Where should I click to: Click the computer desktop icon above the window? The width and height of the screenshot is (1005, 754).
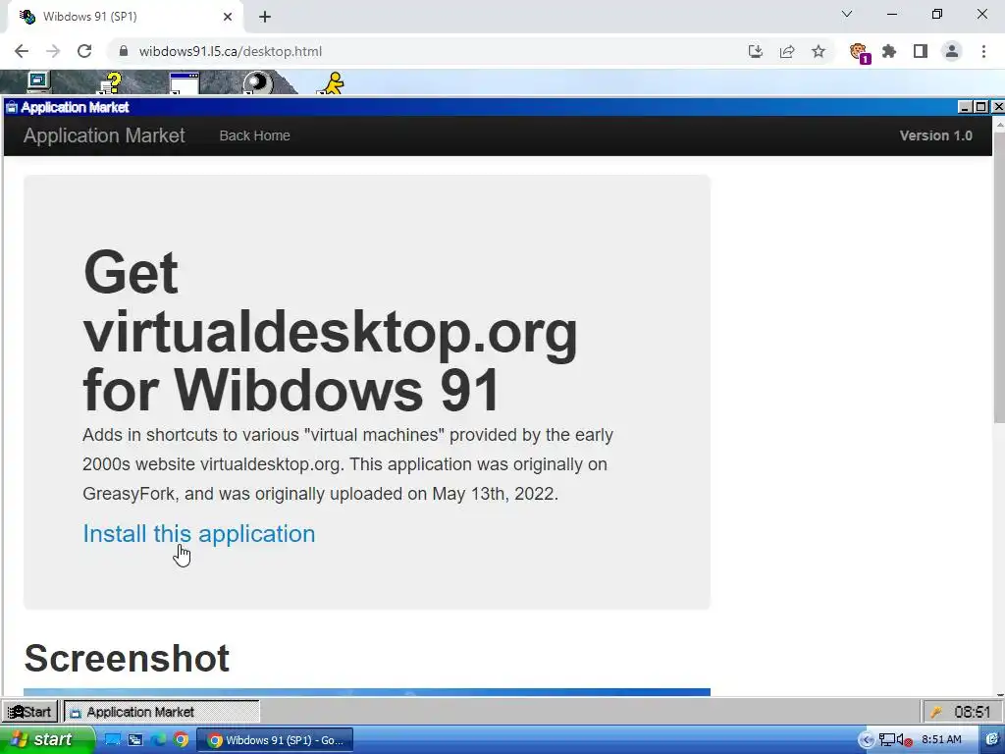(38, 82)
